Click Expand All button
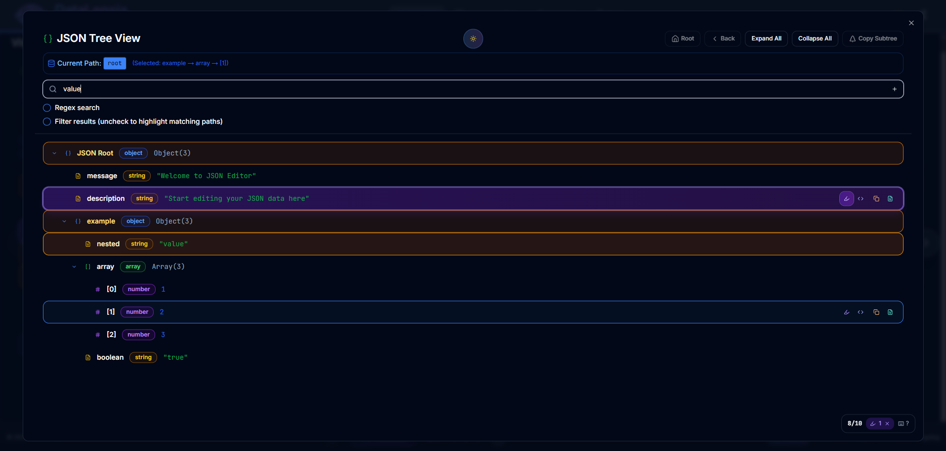 [x=766, y=38]
